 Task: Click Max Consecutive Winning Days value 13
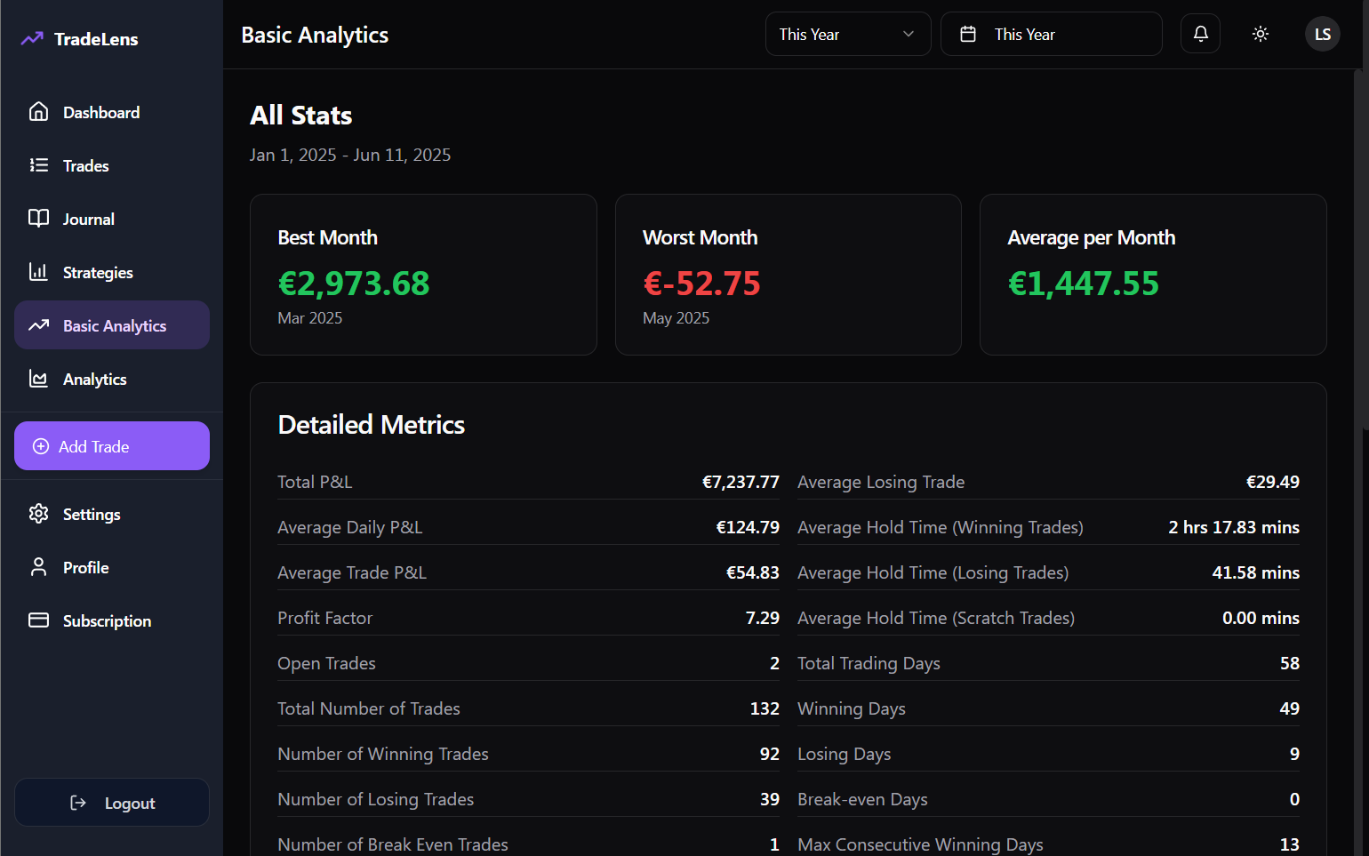pos(1290,844)
